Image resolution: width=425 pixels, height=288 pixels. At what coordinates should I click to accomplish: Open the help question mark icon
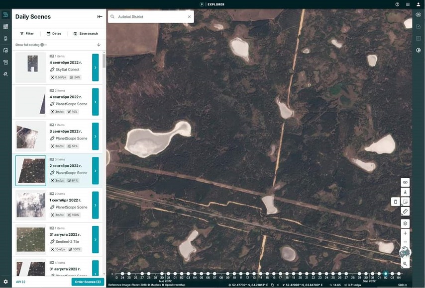(397, 4)
